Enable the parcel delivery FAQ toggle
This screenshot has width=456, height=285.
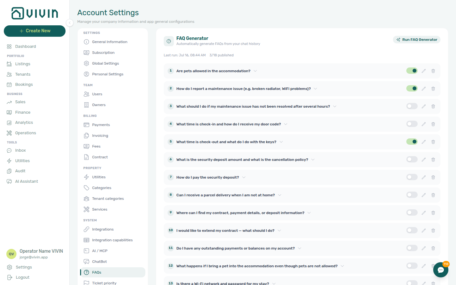pyautogui.click(x=412, y=195)
